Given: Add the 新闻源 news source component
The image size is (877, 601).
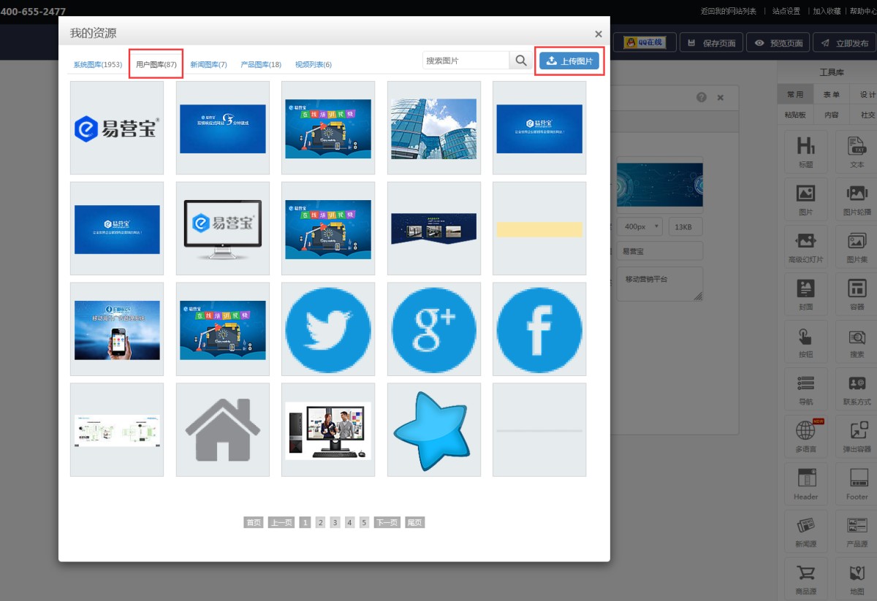Looking at the screenshot, I should click(805, 532).
